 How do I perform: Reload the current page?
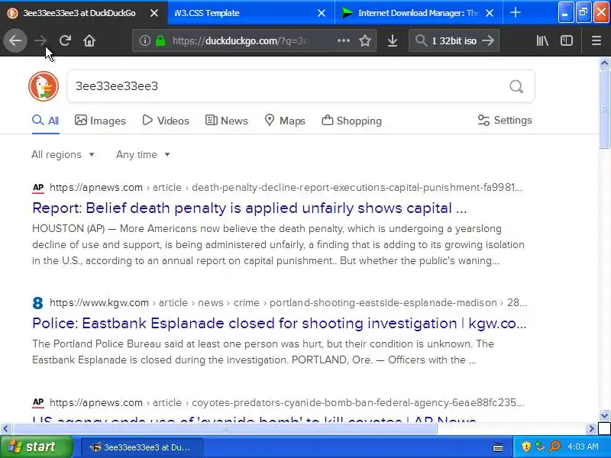(65, 40)
